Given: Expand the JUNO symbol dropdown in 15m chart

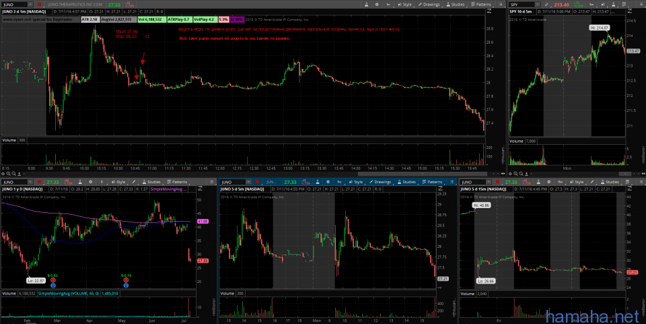Looking at the screenshot, I should (x=489, y=182).
